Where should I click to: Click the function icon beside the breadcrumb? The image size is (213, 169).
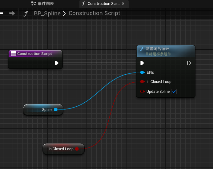(x=26, y=14)
